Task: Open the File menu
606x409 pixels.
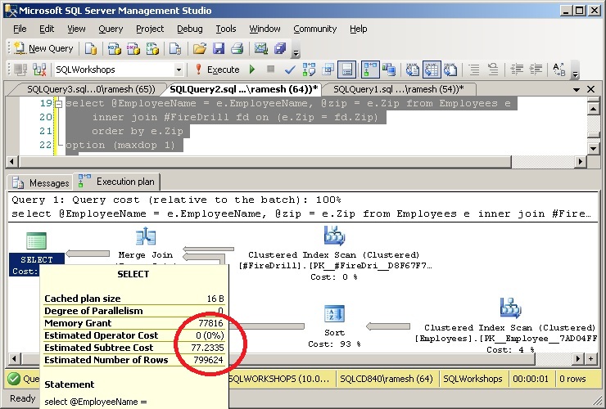Action: (20, 29)
